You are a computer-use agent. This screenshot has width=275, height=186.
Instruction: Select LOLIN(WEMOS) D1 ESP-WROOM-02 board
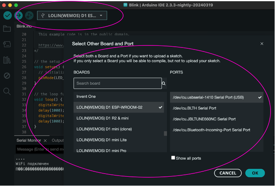(x=119, y=107)
